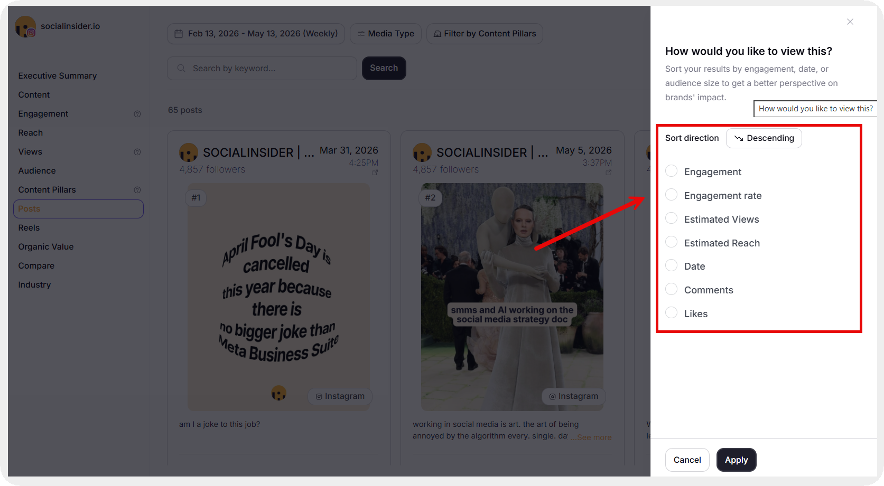Click SOCIALINSIDER avatar on post #2
Image resolution: width=884 pixels, height=486 pixels.
[x=422, y=153]
